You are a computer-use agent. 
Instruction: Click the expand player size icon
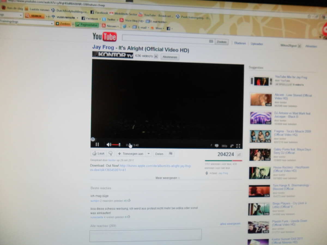coord(232,146)
